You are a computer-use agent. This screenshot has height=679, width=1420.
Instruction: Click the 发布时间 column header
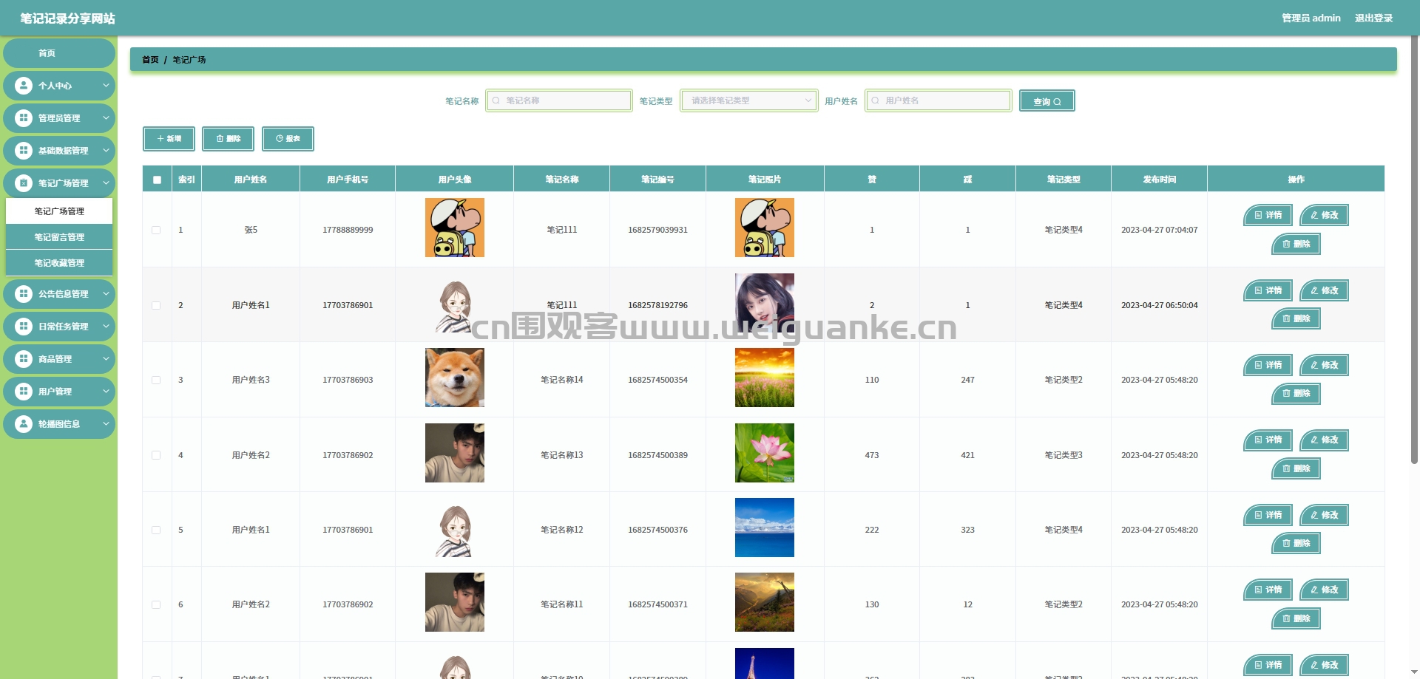1159,180
